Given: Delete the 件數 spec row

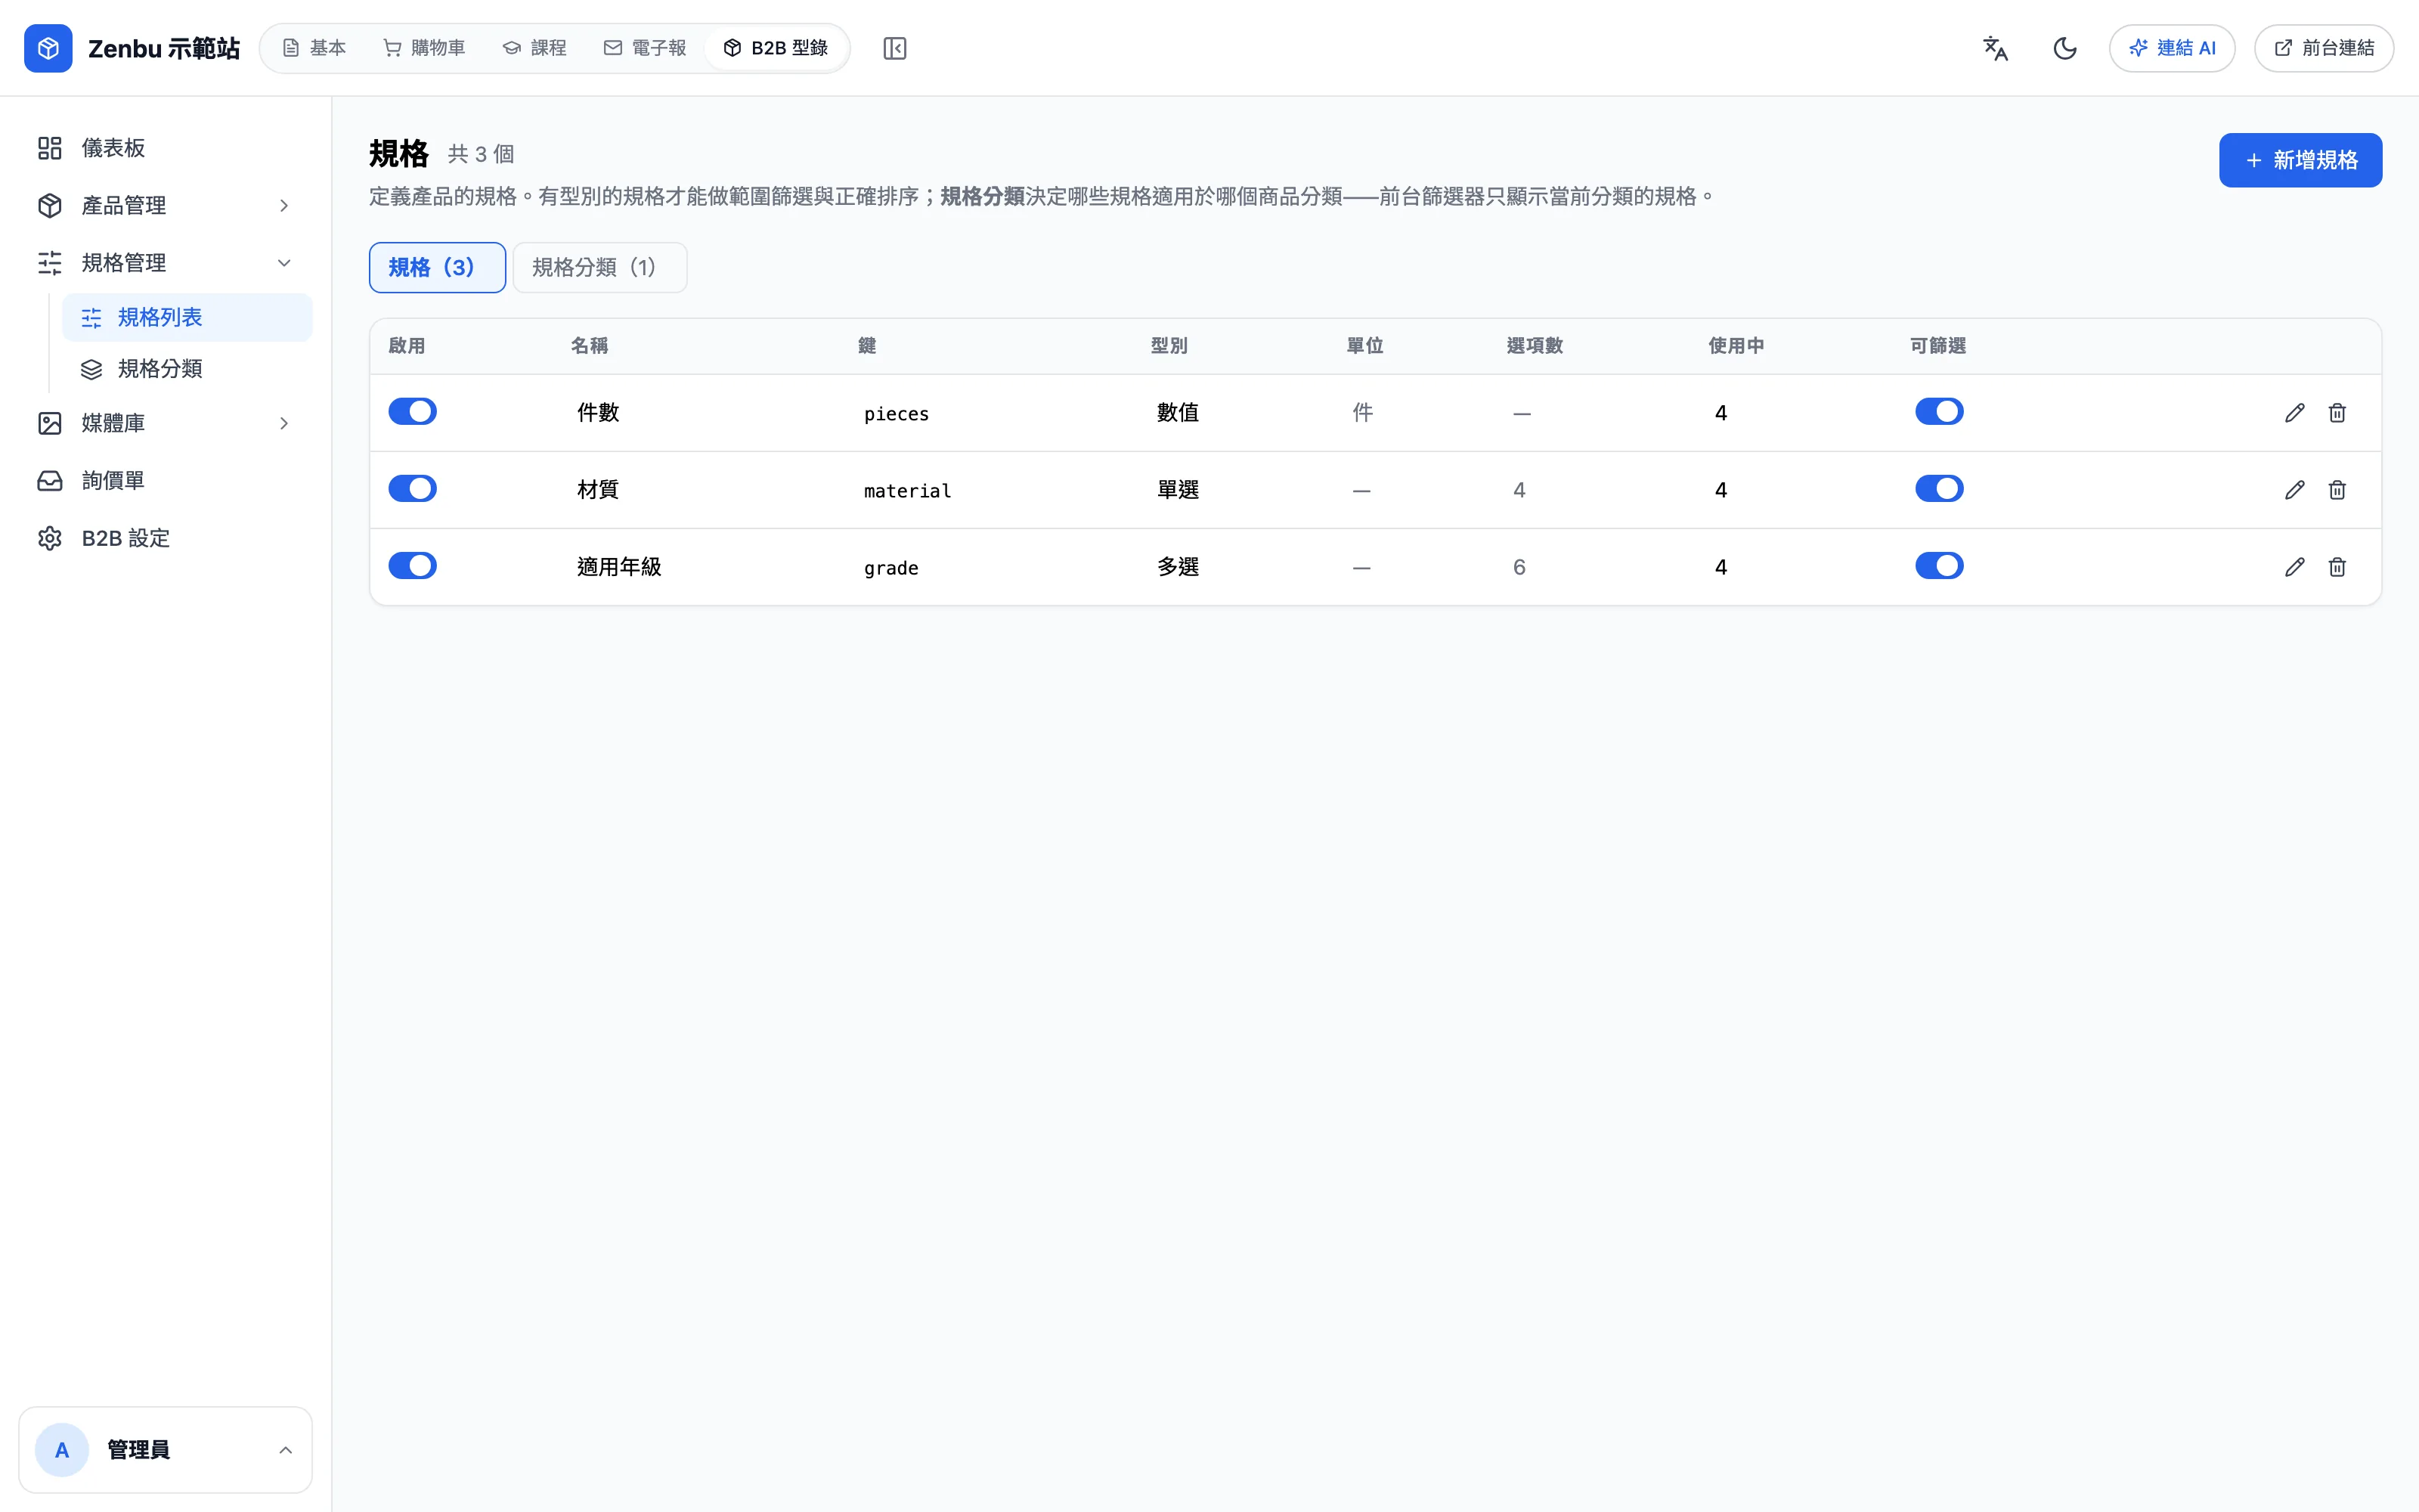Looking at the screenshot, I should [2337, 413].
